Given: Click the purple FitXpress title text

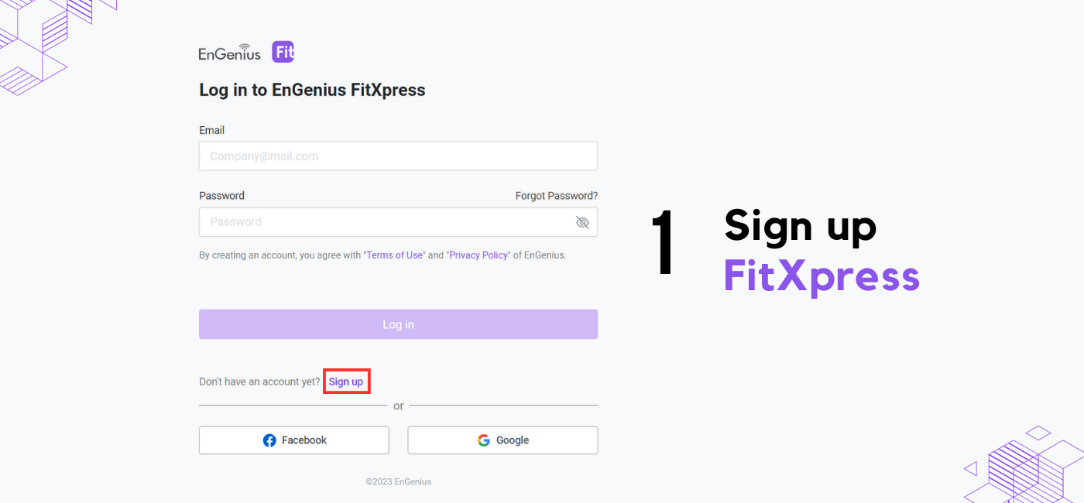Looking at the screenshot, I should click(x=822, y=277).
